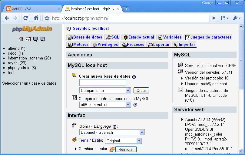Click the phpMyAdmin home icon in sidebar

pos(21,39)
